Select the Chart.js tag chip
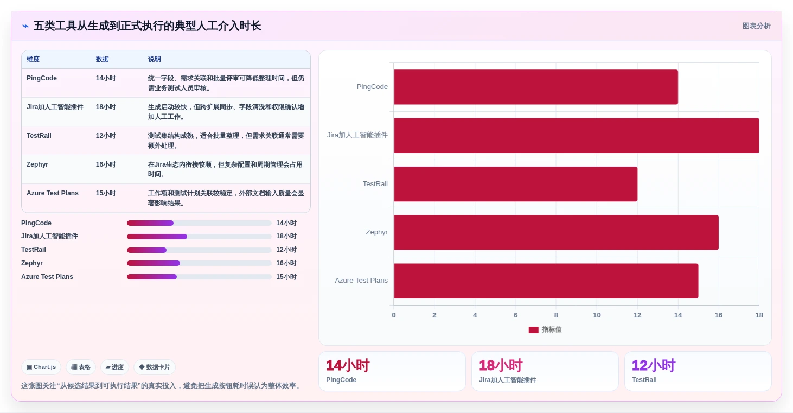793x413 pixels. click(x=41, y=367)
